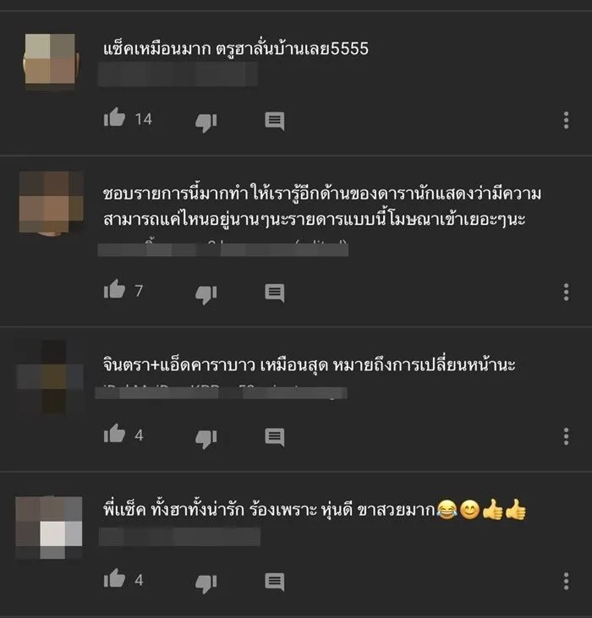
Task: Dislike the first comment ending in 5555
Action: (206, 123)
